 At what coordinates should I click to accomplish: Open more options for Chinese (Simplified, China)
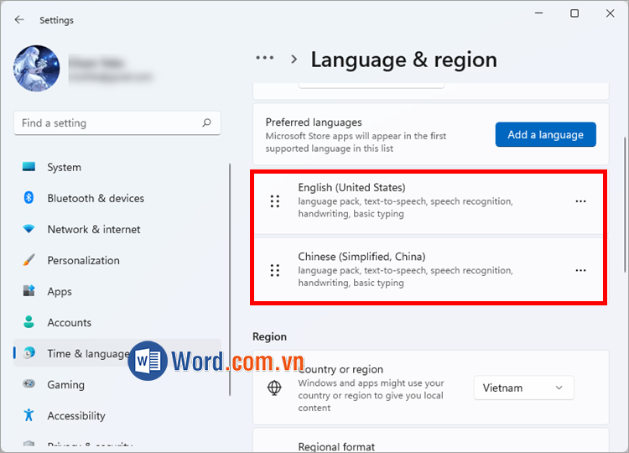coord(580,270)
